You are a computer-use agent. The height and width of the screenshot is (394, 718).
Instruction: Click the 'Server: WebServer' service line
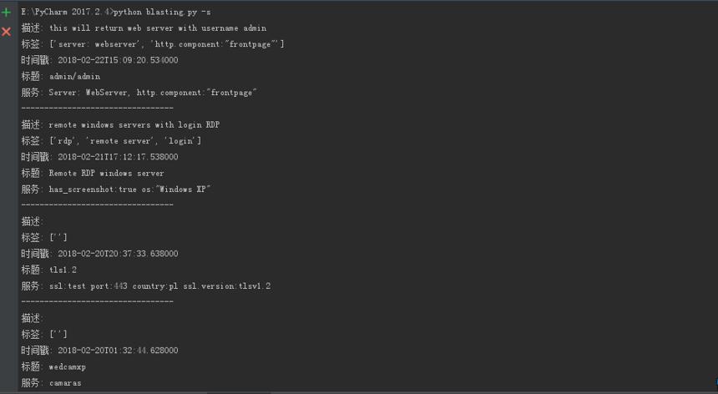(x=153, y=93)
